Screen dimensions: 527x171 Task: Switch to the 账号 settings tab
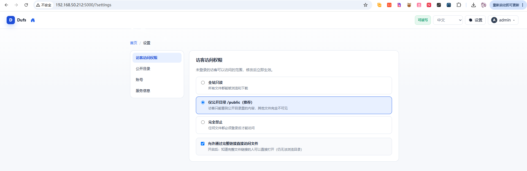(x=157, y=80)
